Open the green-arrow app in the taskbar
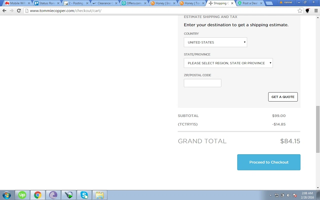Screen dimensions: 320x200 pyautogui.click(x=69, y=195)
